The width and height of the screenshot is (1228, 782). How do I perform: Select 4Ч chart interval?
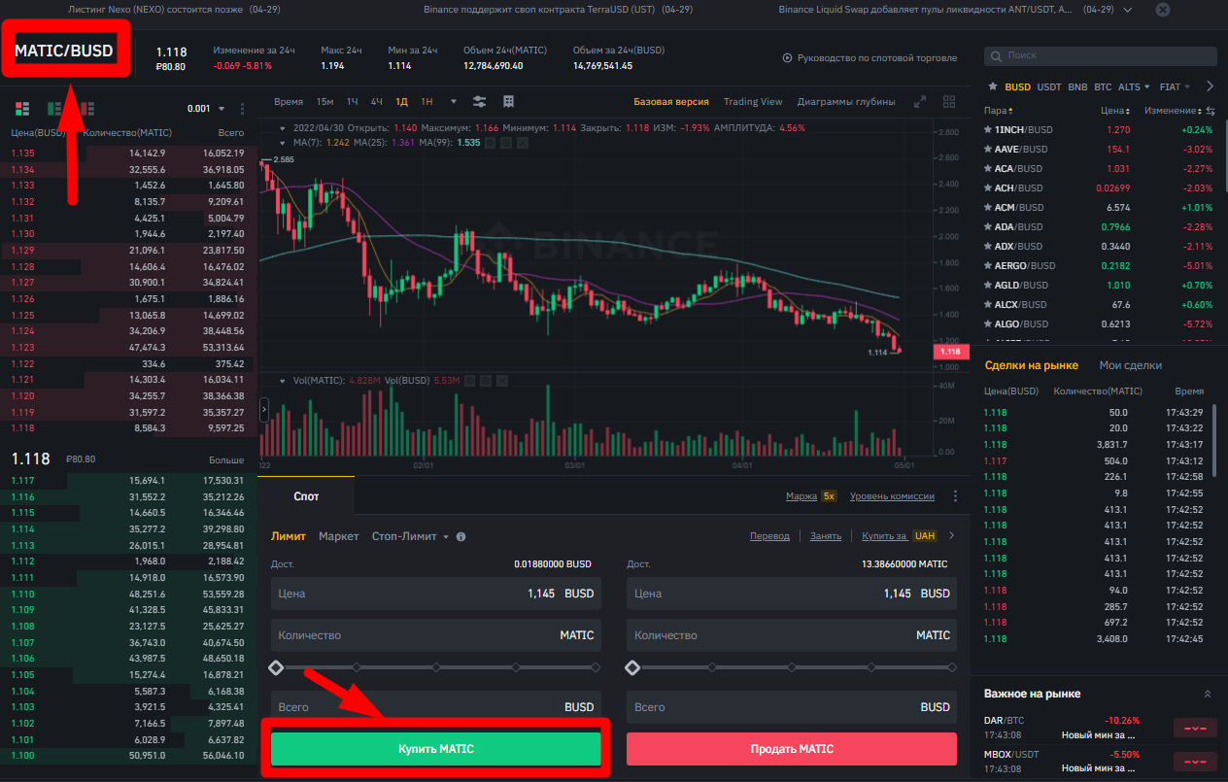click(x=376, y=101)
